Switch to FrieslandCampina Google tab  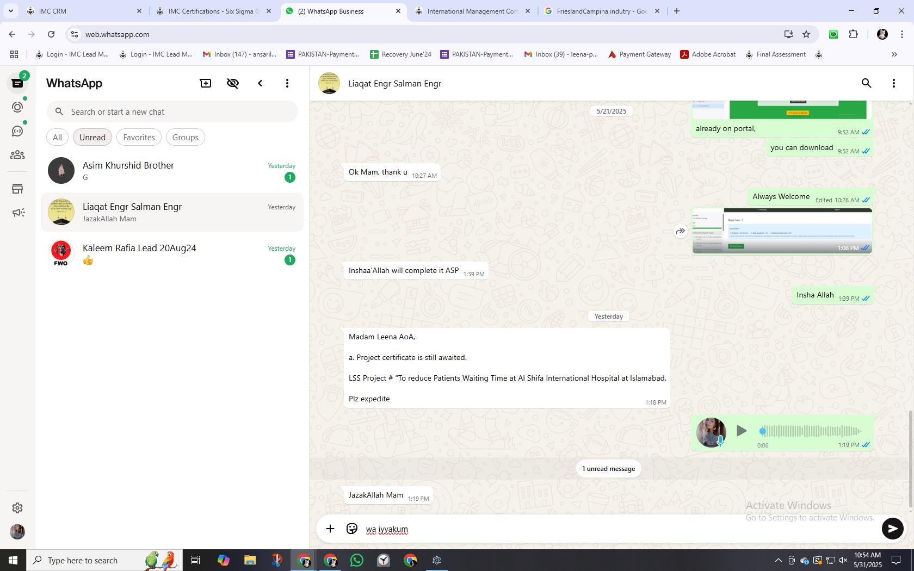(x=602, y=11)
